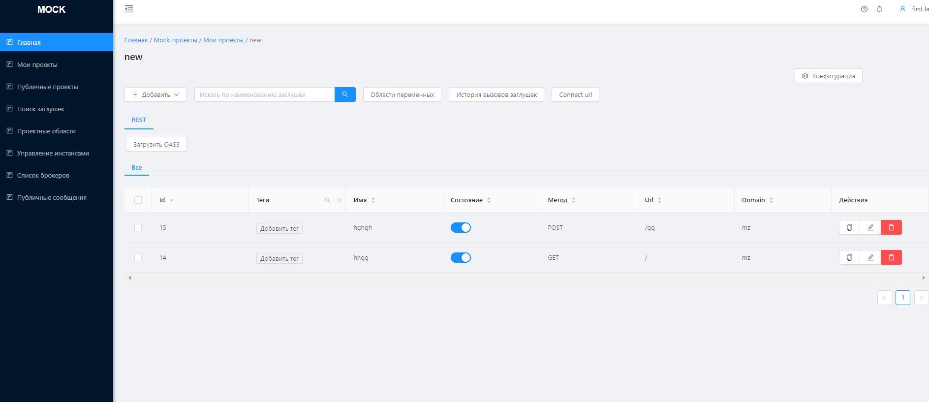Follow the Mock-проекты breadcrumb link
929x402 pixels.
click(175, 40)
